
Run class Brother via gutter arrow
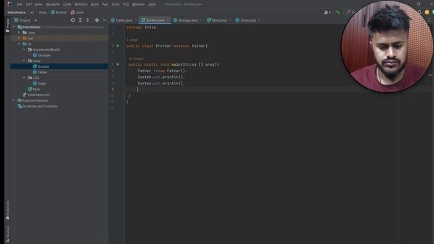118,46
